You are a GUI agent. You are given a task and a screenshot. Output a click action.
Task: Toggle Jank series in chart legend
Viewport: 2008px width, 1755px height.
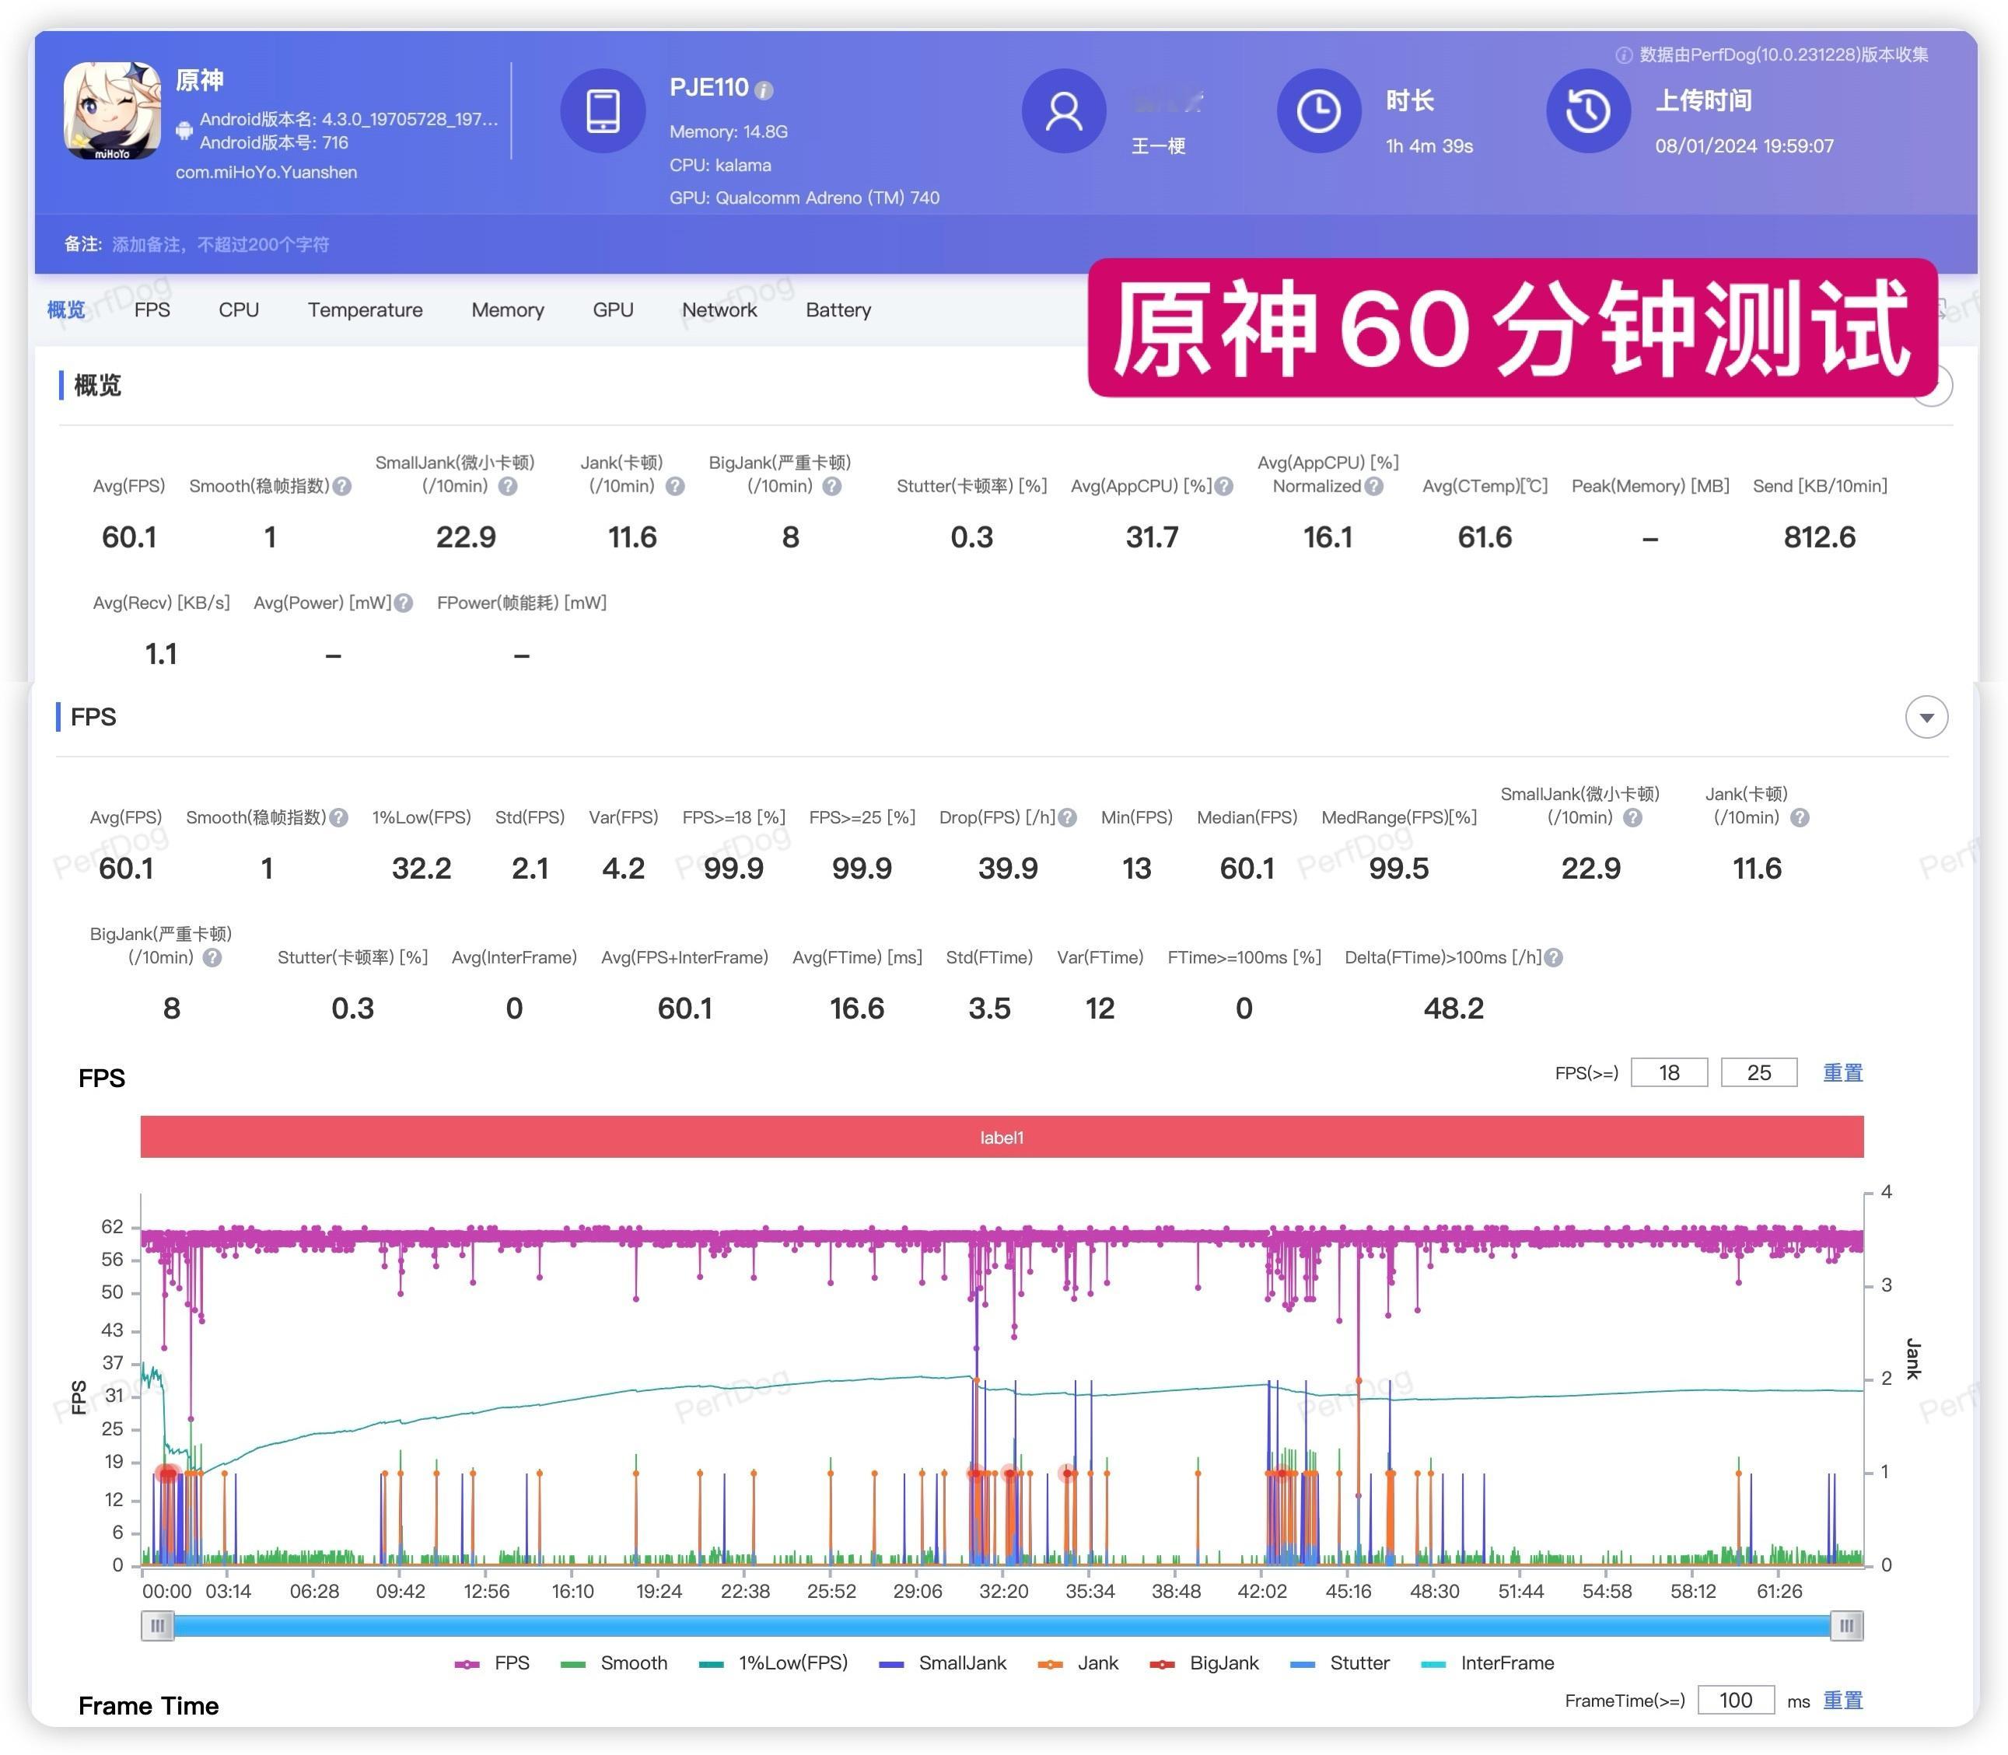[1077, 1663]
